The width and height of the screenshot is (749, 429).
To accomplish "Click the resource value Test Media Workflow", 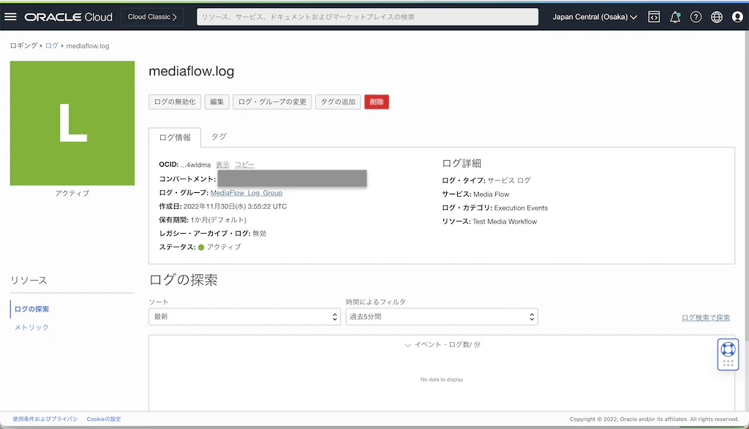I will click(x=505, y=221).
